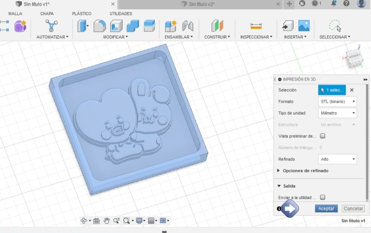Open the INSERTAR dropdown menu
The image size is (371, 233).
pos(295,37)
